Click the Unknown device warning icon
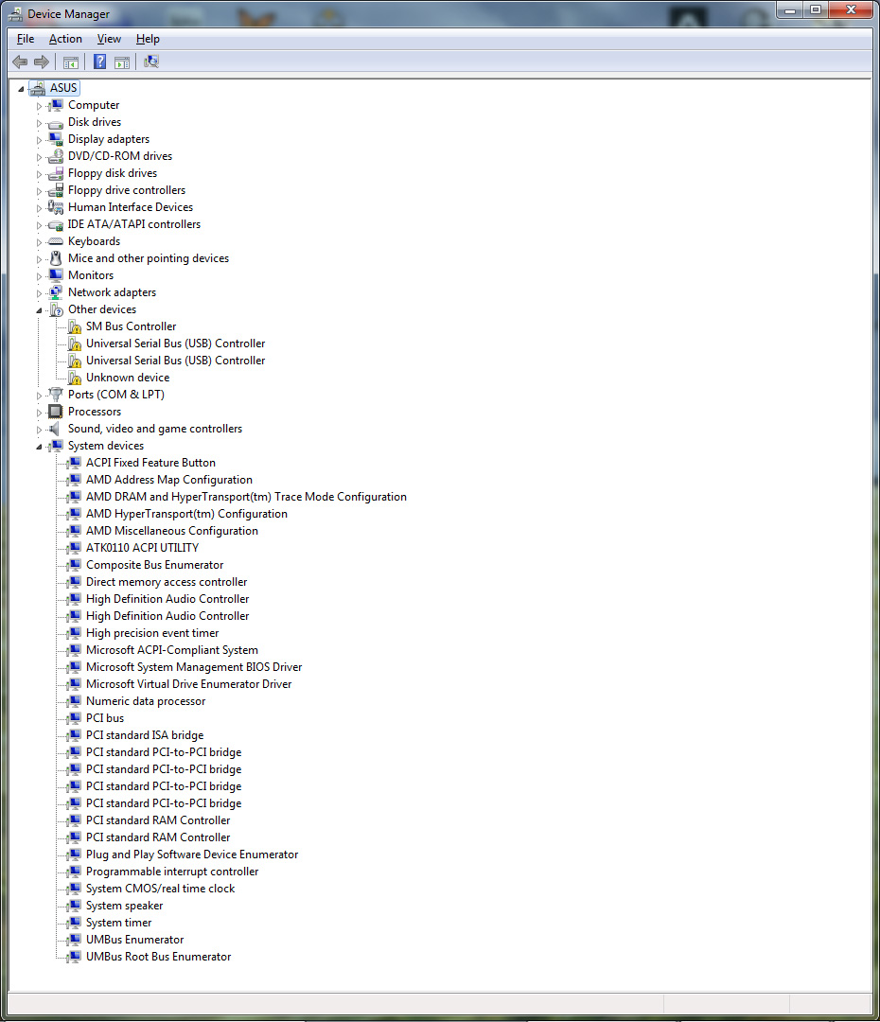This screenshot has height=1022, width=880. click(75, 378)
